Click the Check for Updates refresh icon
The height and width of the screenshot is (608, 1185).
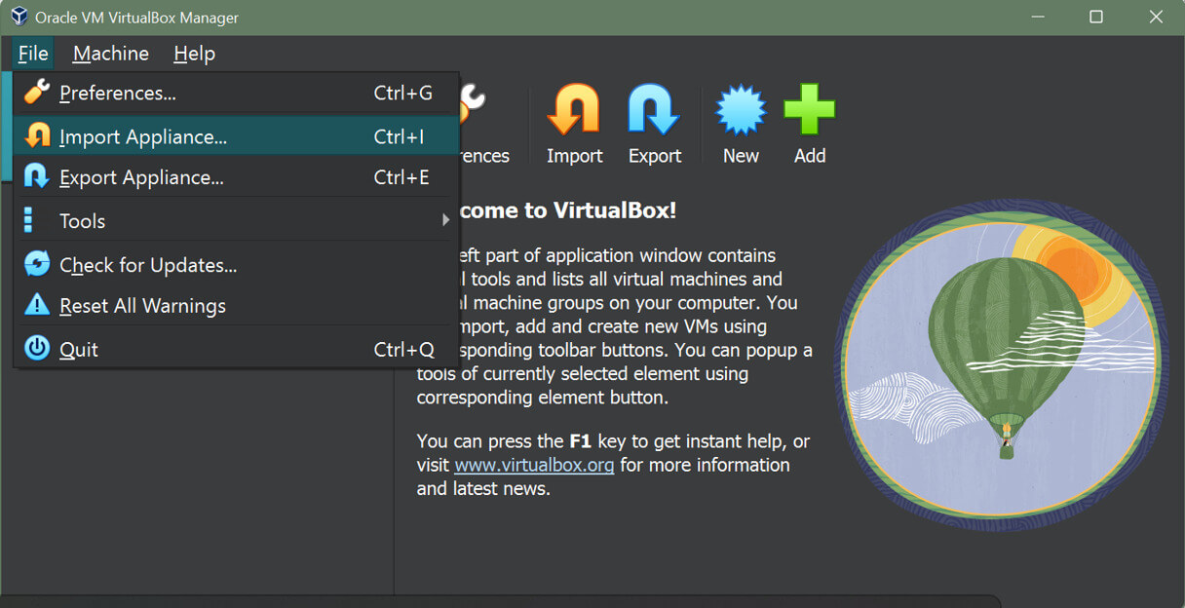click(x=37, y=263)
